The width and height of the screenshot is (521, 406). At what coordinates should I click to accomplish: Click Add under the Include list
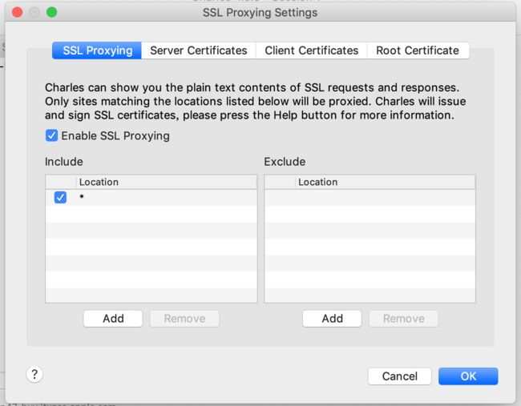113,319
